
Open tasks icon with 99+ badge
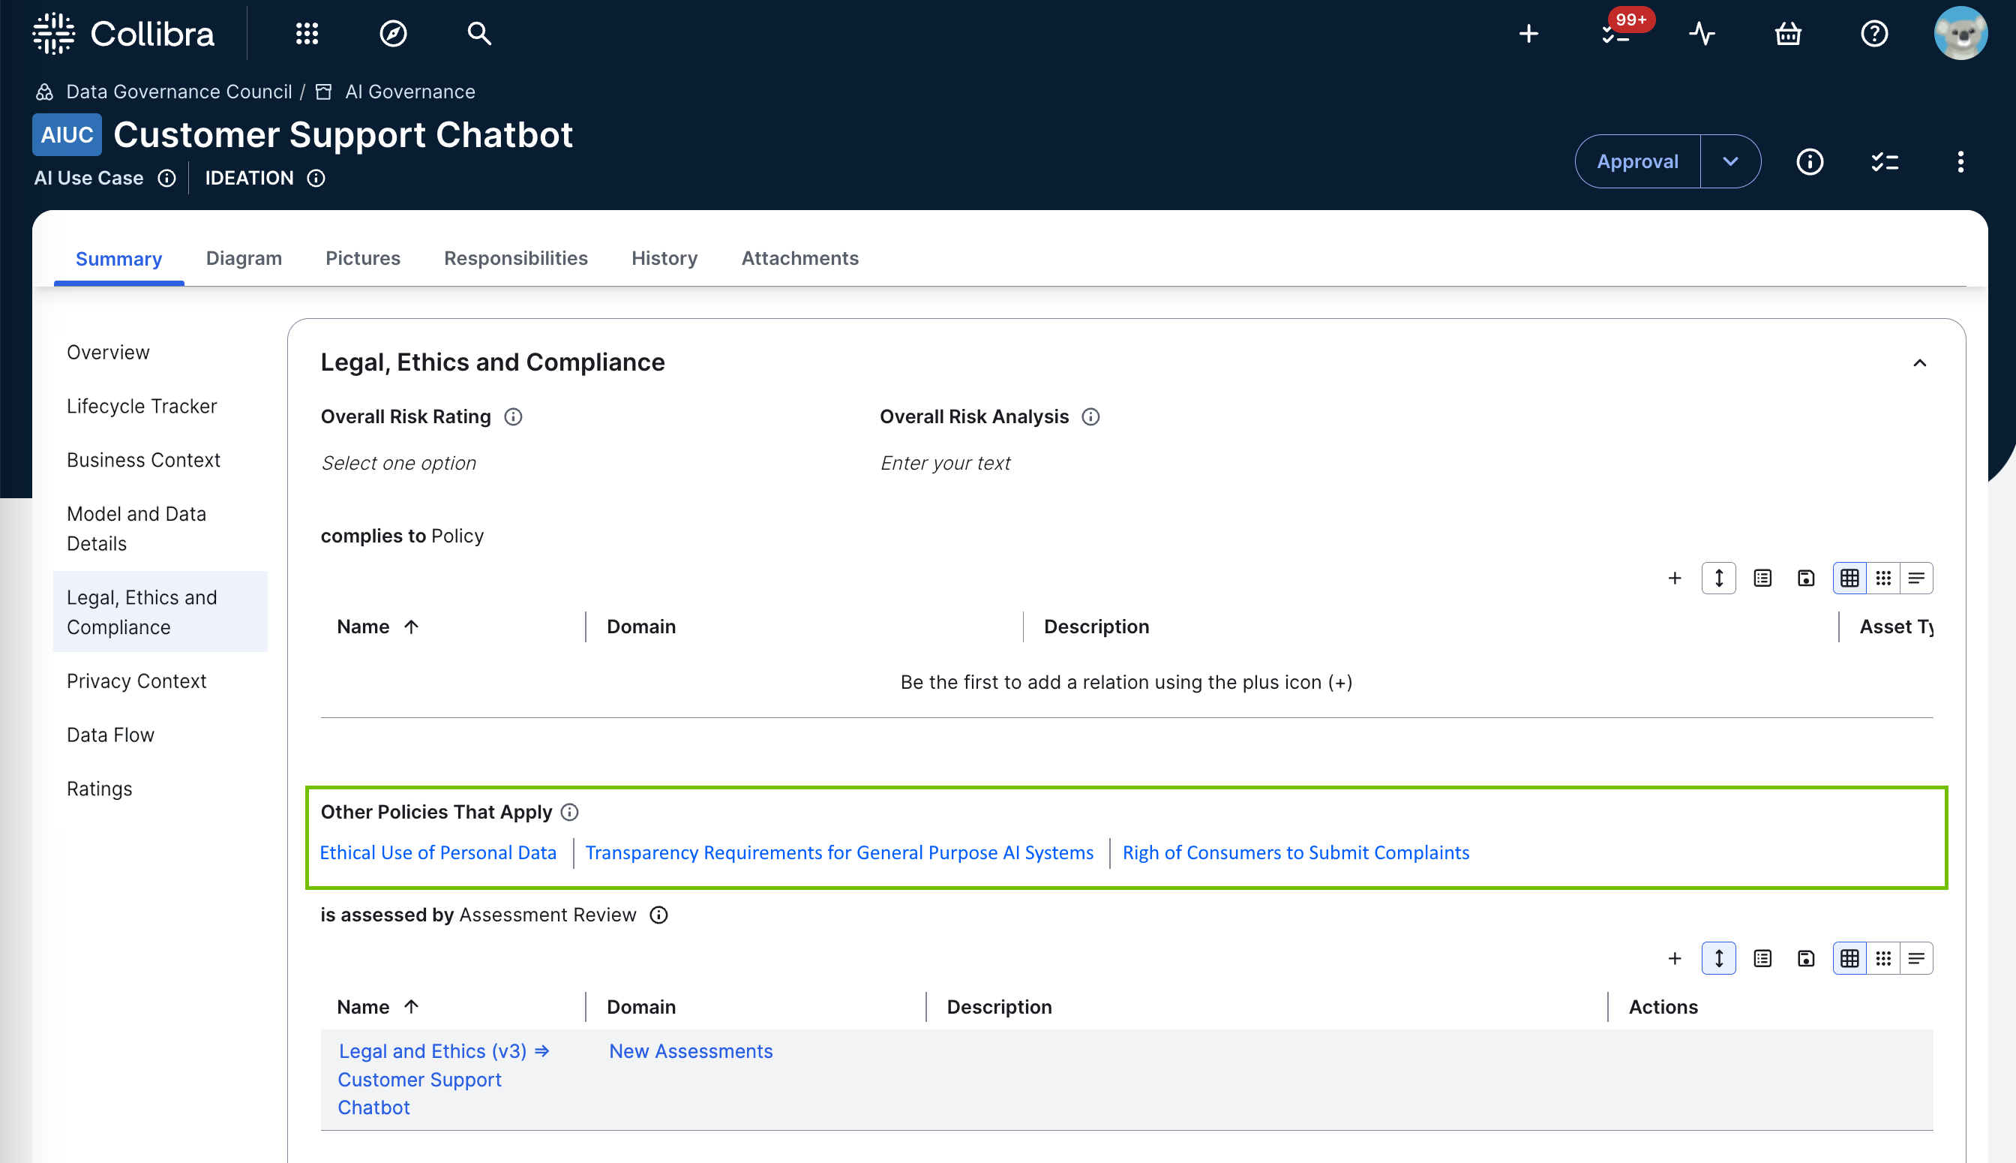[x=1615, y=34]
